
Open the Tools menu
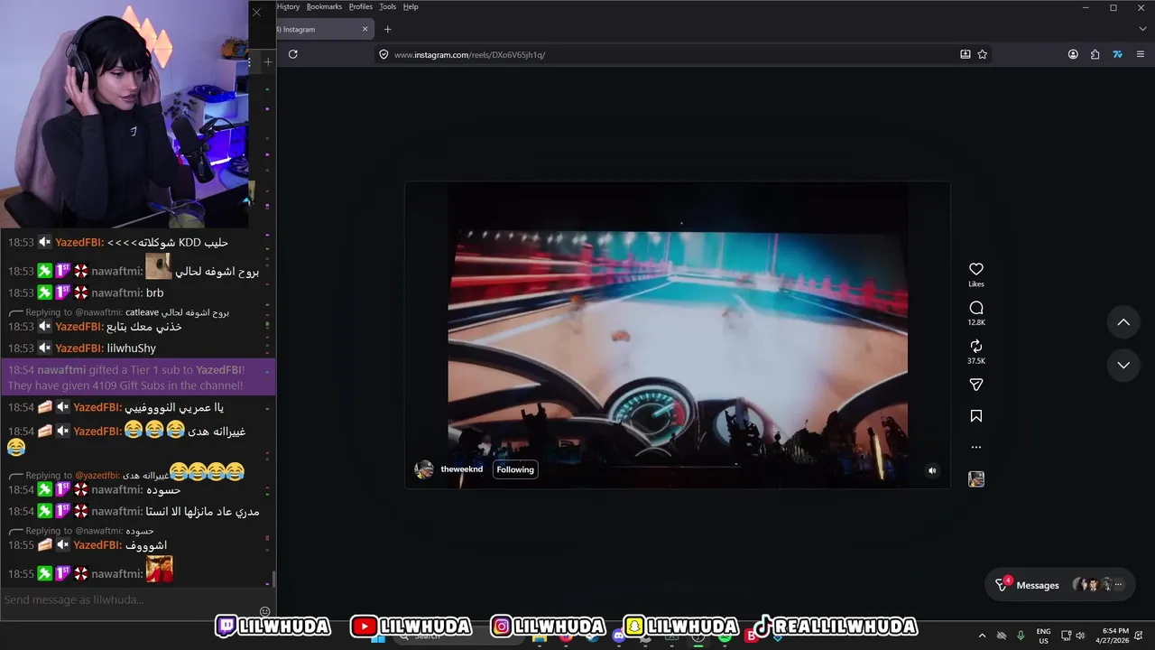[x=388, y=6]
